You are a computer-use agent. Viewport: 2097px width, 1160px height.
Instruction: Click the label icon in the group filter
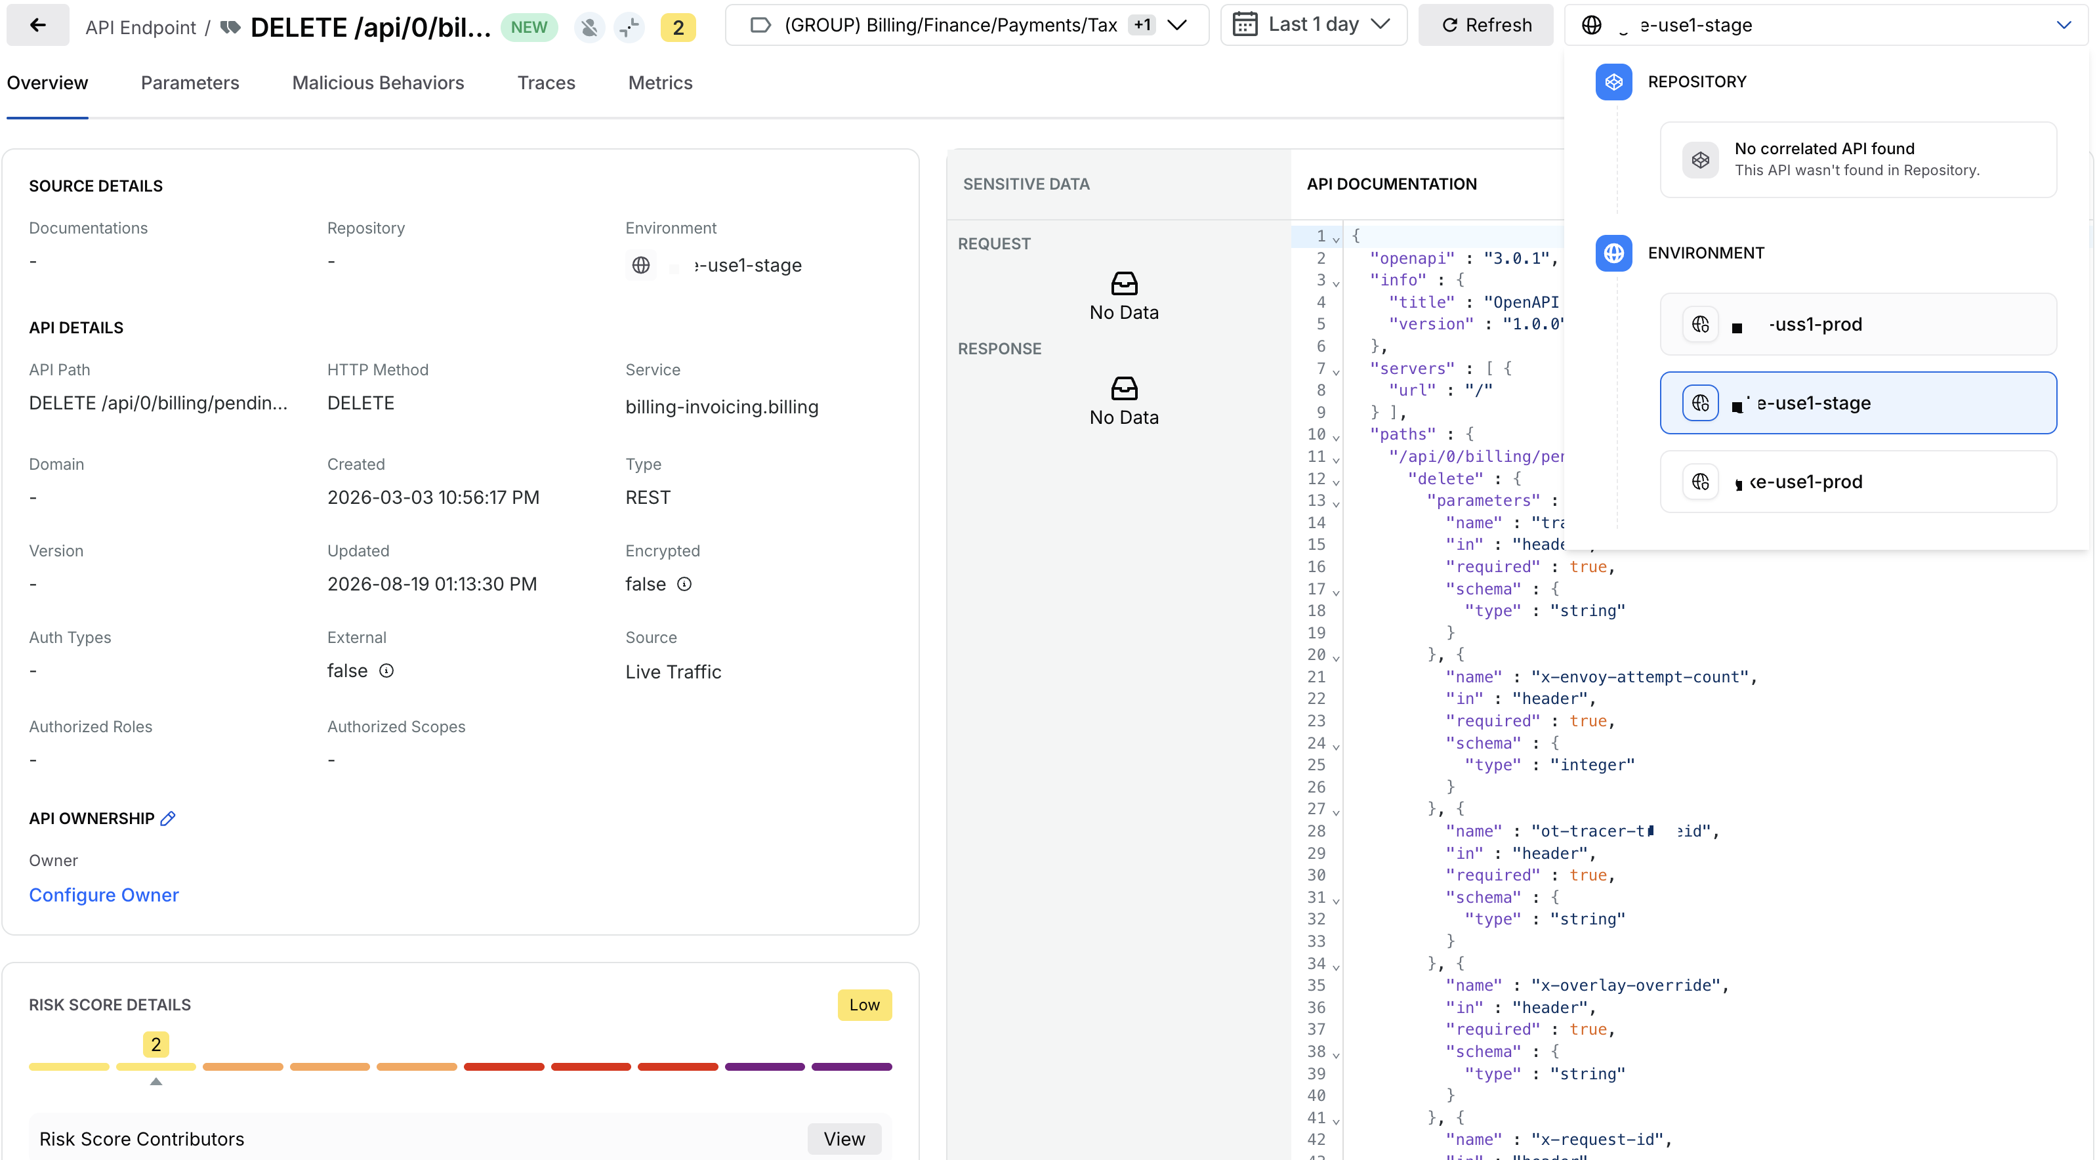(760, 25)
